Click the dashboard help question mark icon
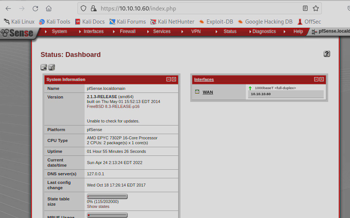This screenshot has width=350, height=218. point(327,54)
